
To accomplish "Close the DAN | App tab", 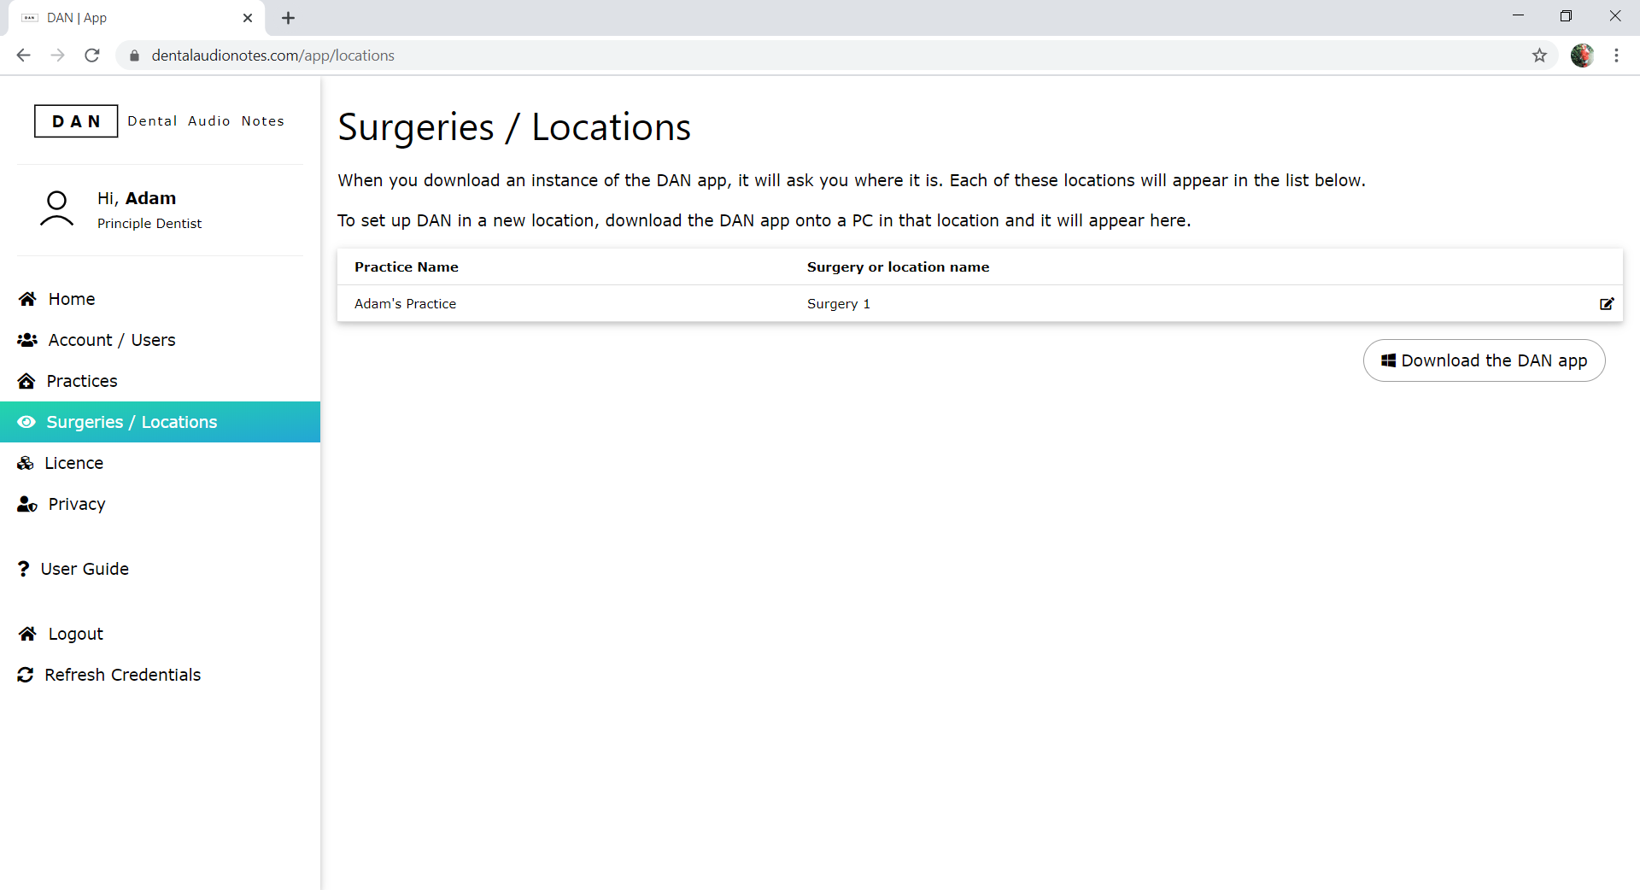I will (248, 18).
